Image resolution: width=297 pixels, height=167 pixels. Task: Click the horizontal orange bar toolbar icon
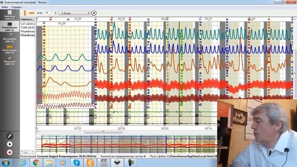(x=32, y=13)
